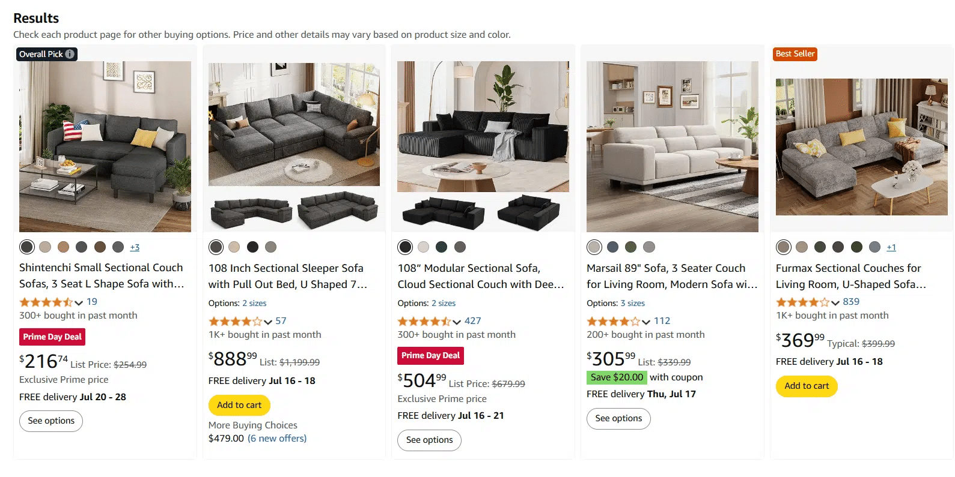Click star rating of Modular Cloud Sofa
Viewport: 955px width, 477px height.
[x=424, y=322]
